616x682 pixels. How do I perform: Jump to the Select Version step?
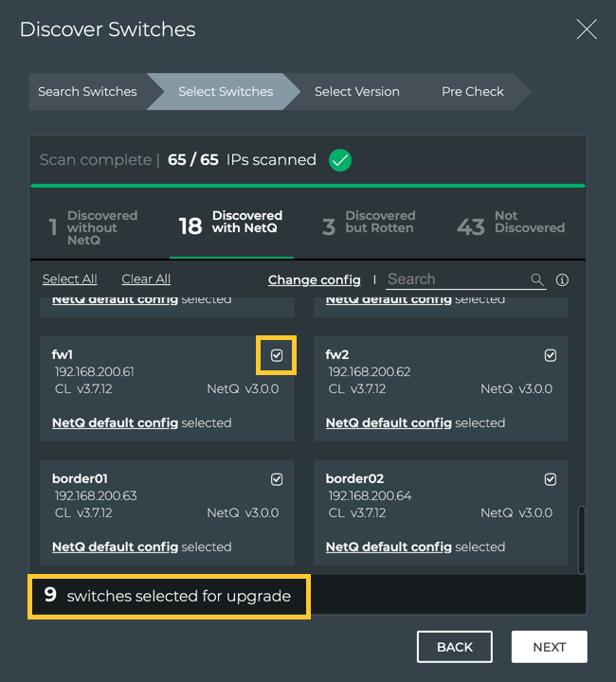point(356,92)
